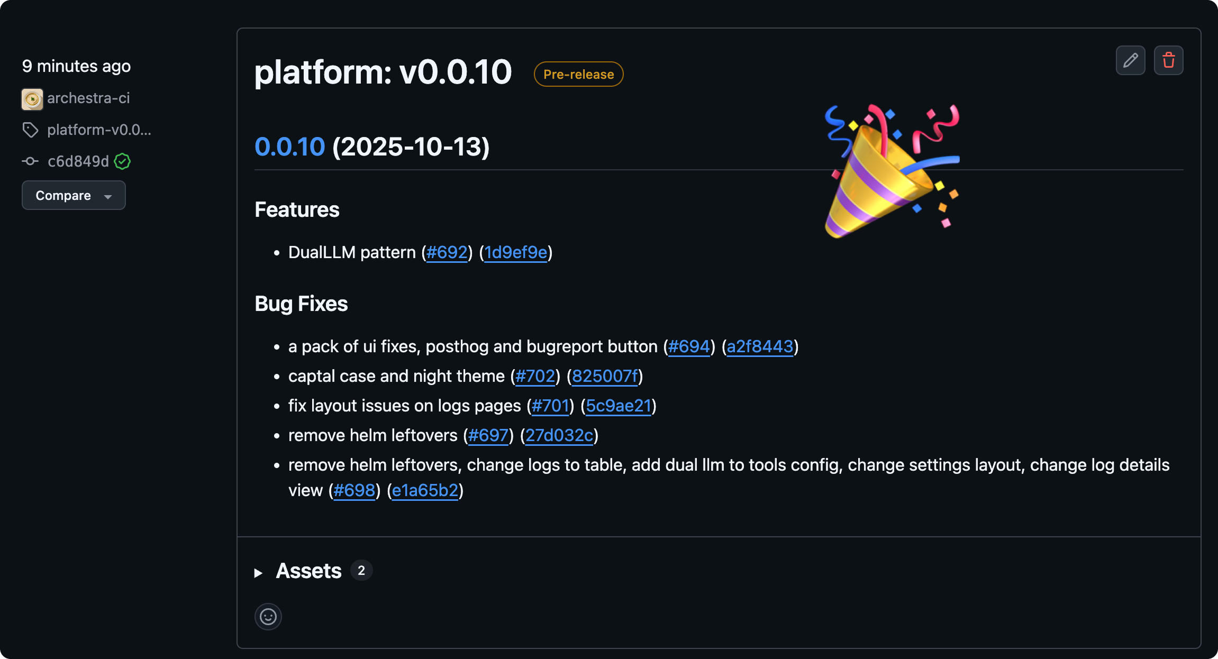The width and height of the screenshot is (1218, 659).
Task: Click the delete release trash icon
Action: tap(1168, 60)
